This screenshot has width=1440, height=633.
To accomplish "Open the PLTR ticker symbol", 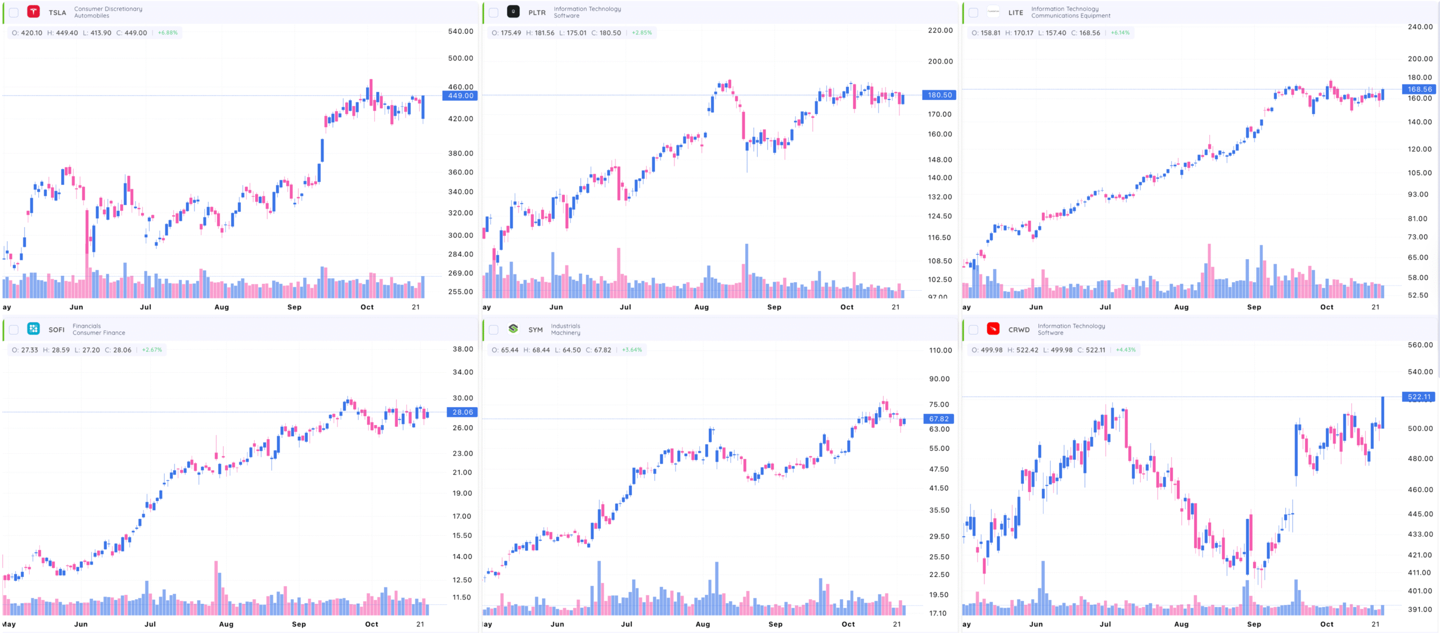I will (537, 12).
